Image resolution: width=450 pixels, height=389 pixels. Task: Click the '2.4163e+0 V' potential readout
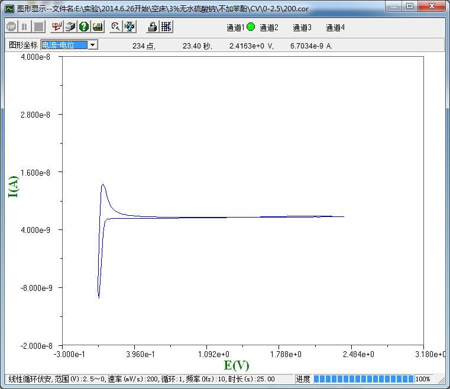pos(251,46)
